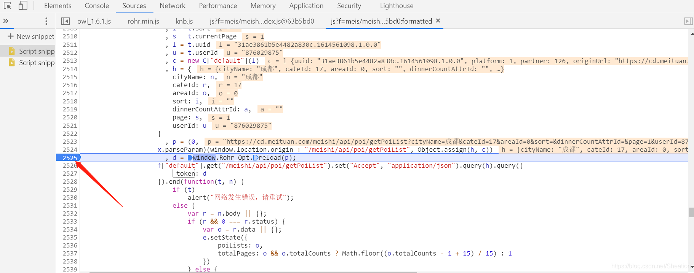Open the Network tab
694x273 pixels.
pyautogui.click(x=173, y=6)
